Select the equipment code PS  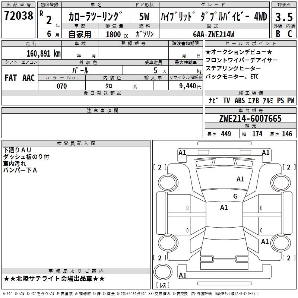[280, 100]
